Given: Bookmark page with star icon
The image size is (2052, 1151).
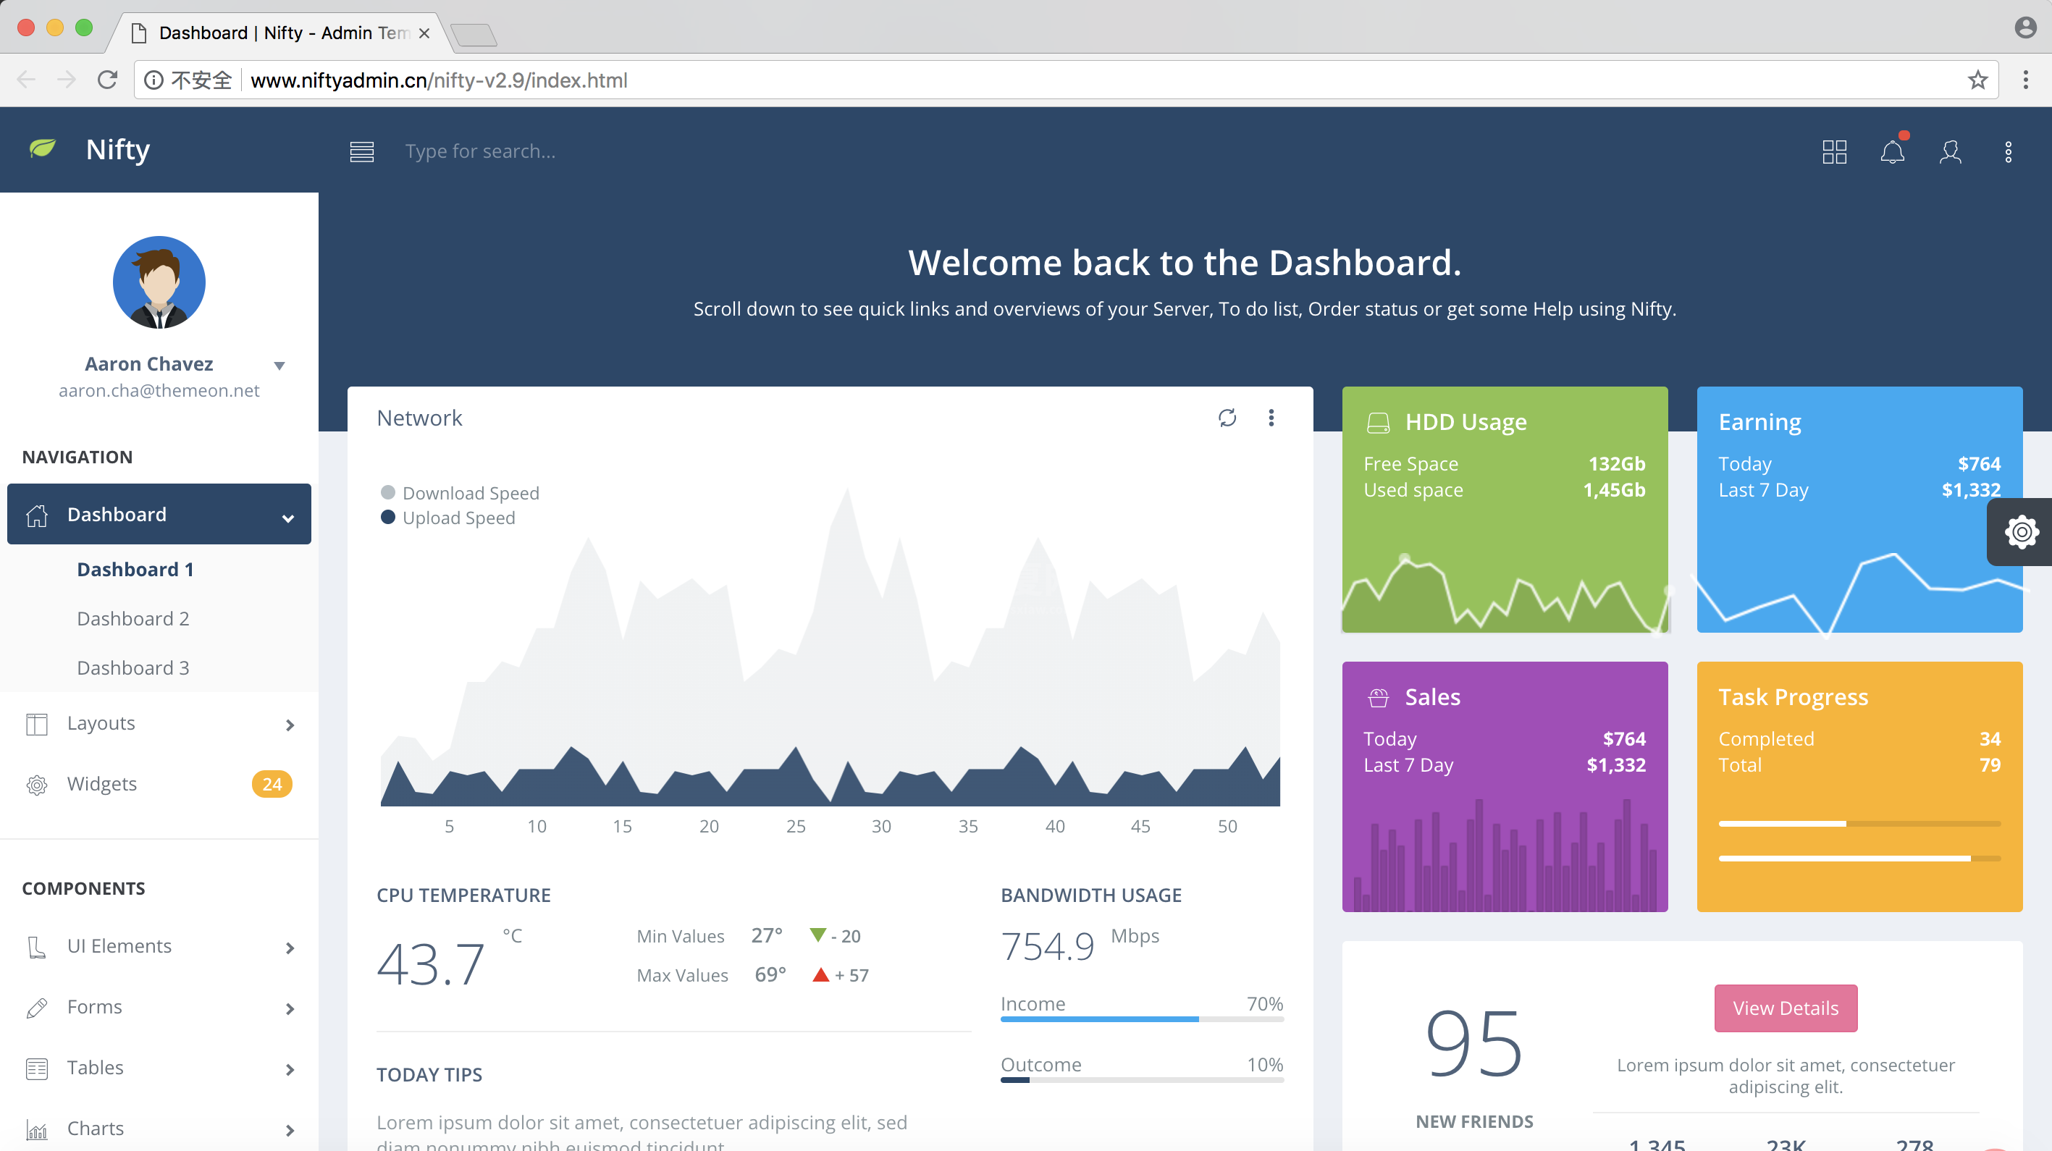Looking at the screenshot, I should tap(1977, 80).
